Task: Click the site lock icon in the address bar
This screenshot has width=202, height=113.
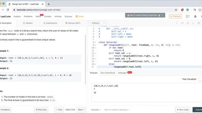Action: 14,10
